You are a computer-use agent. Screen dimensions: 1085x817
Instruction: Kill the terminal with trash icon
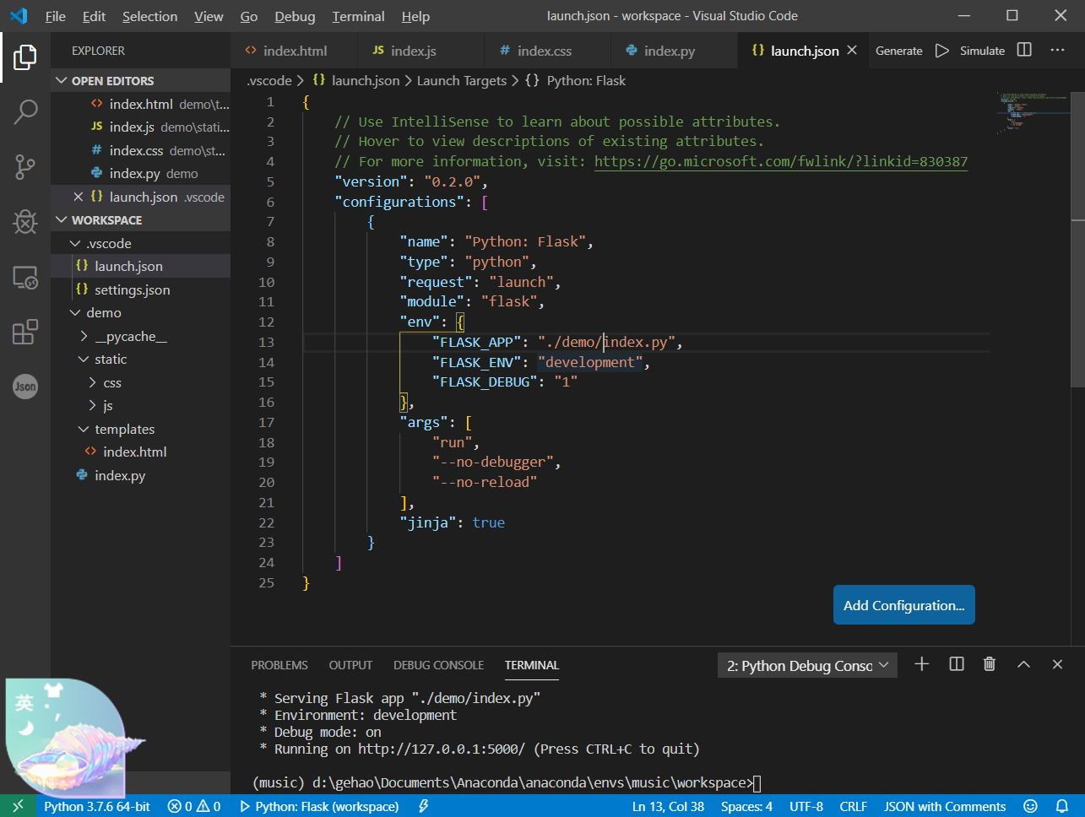tap(990, 664)
